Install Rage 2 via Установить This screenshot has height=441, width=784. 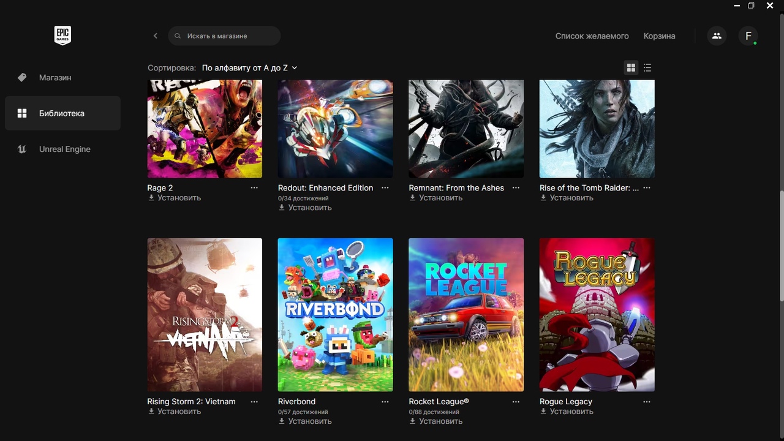point(175,198)
